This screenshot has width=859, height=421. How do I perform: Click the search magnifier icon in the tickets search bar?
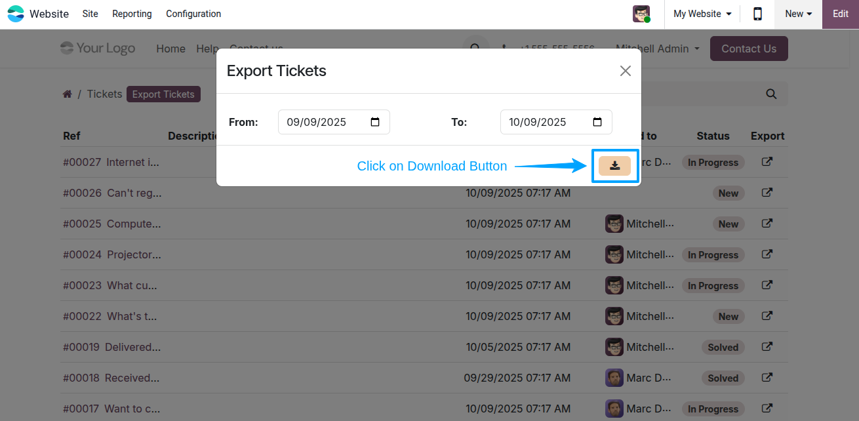[x=771, y=94]
